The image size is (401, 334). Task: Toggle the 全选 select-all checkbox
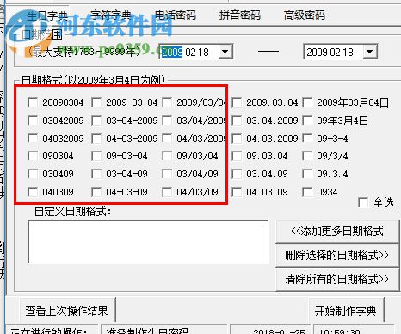click(x=363, y=202)
